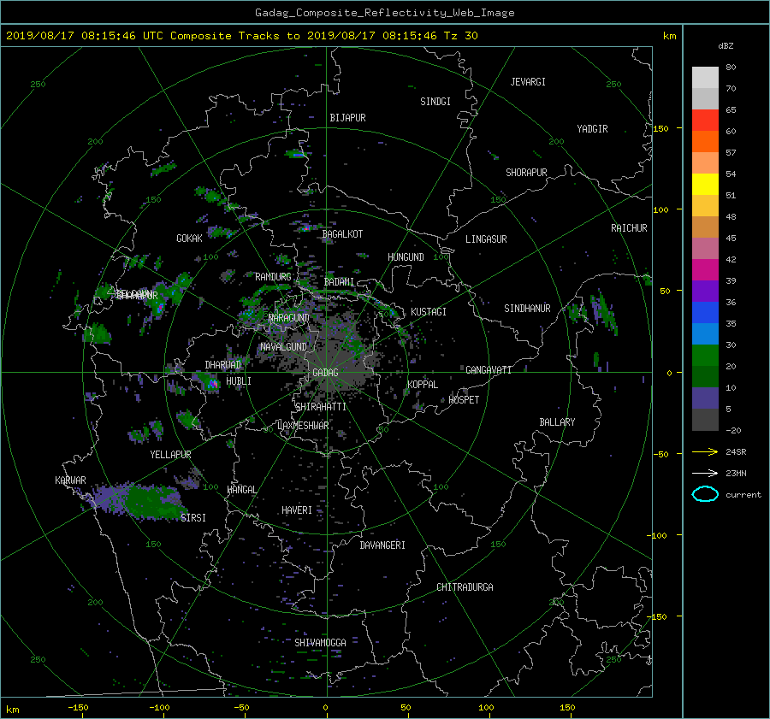The width and height of the screenshot is (770, 719).
Task: Click the HAVERI city label
Action: click(x=297, y=510)
